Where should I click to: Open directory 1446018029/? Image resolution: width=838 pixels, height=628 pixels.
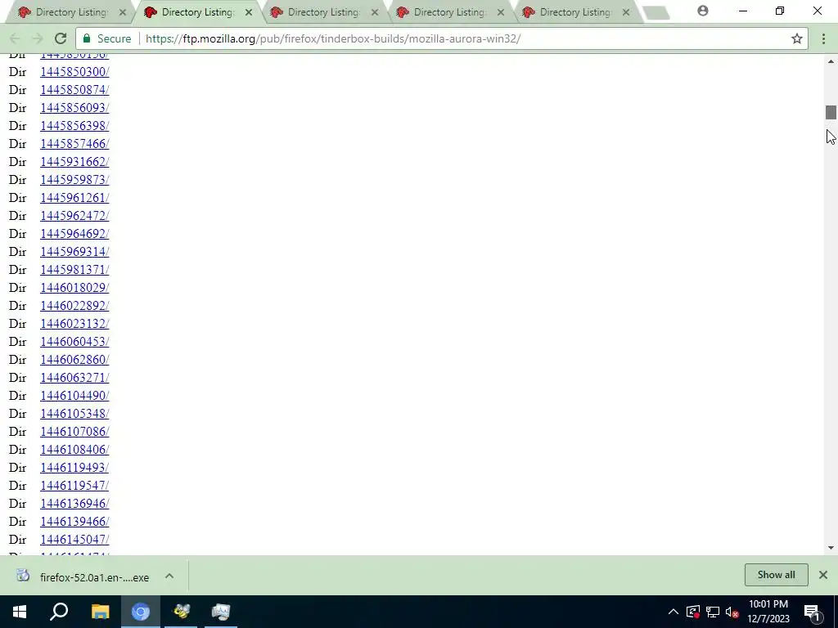(74, 288)
